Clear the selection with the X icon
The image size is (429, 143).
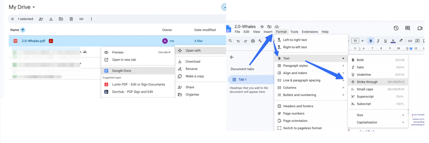coord(12,19)
